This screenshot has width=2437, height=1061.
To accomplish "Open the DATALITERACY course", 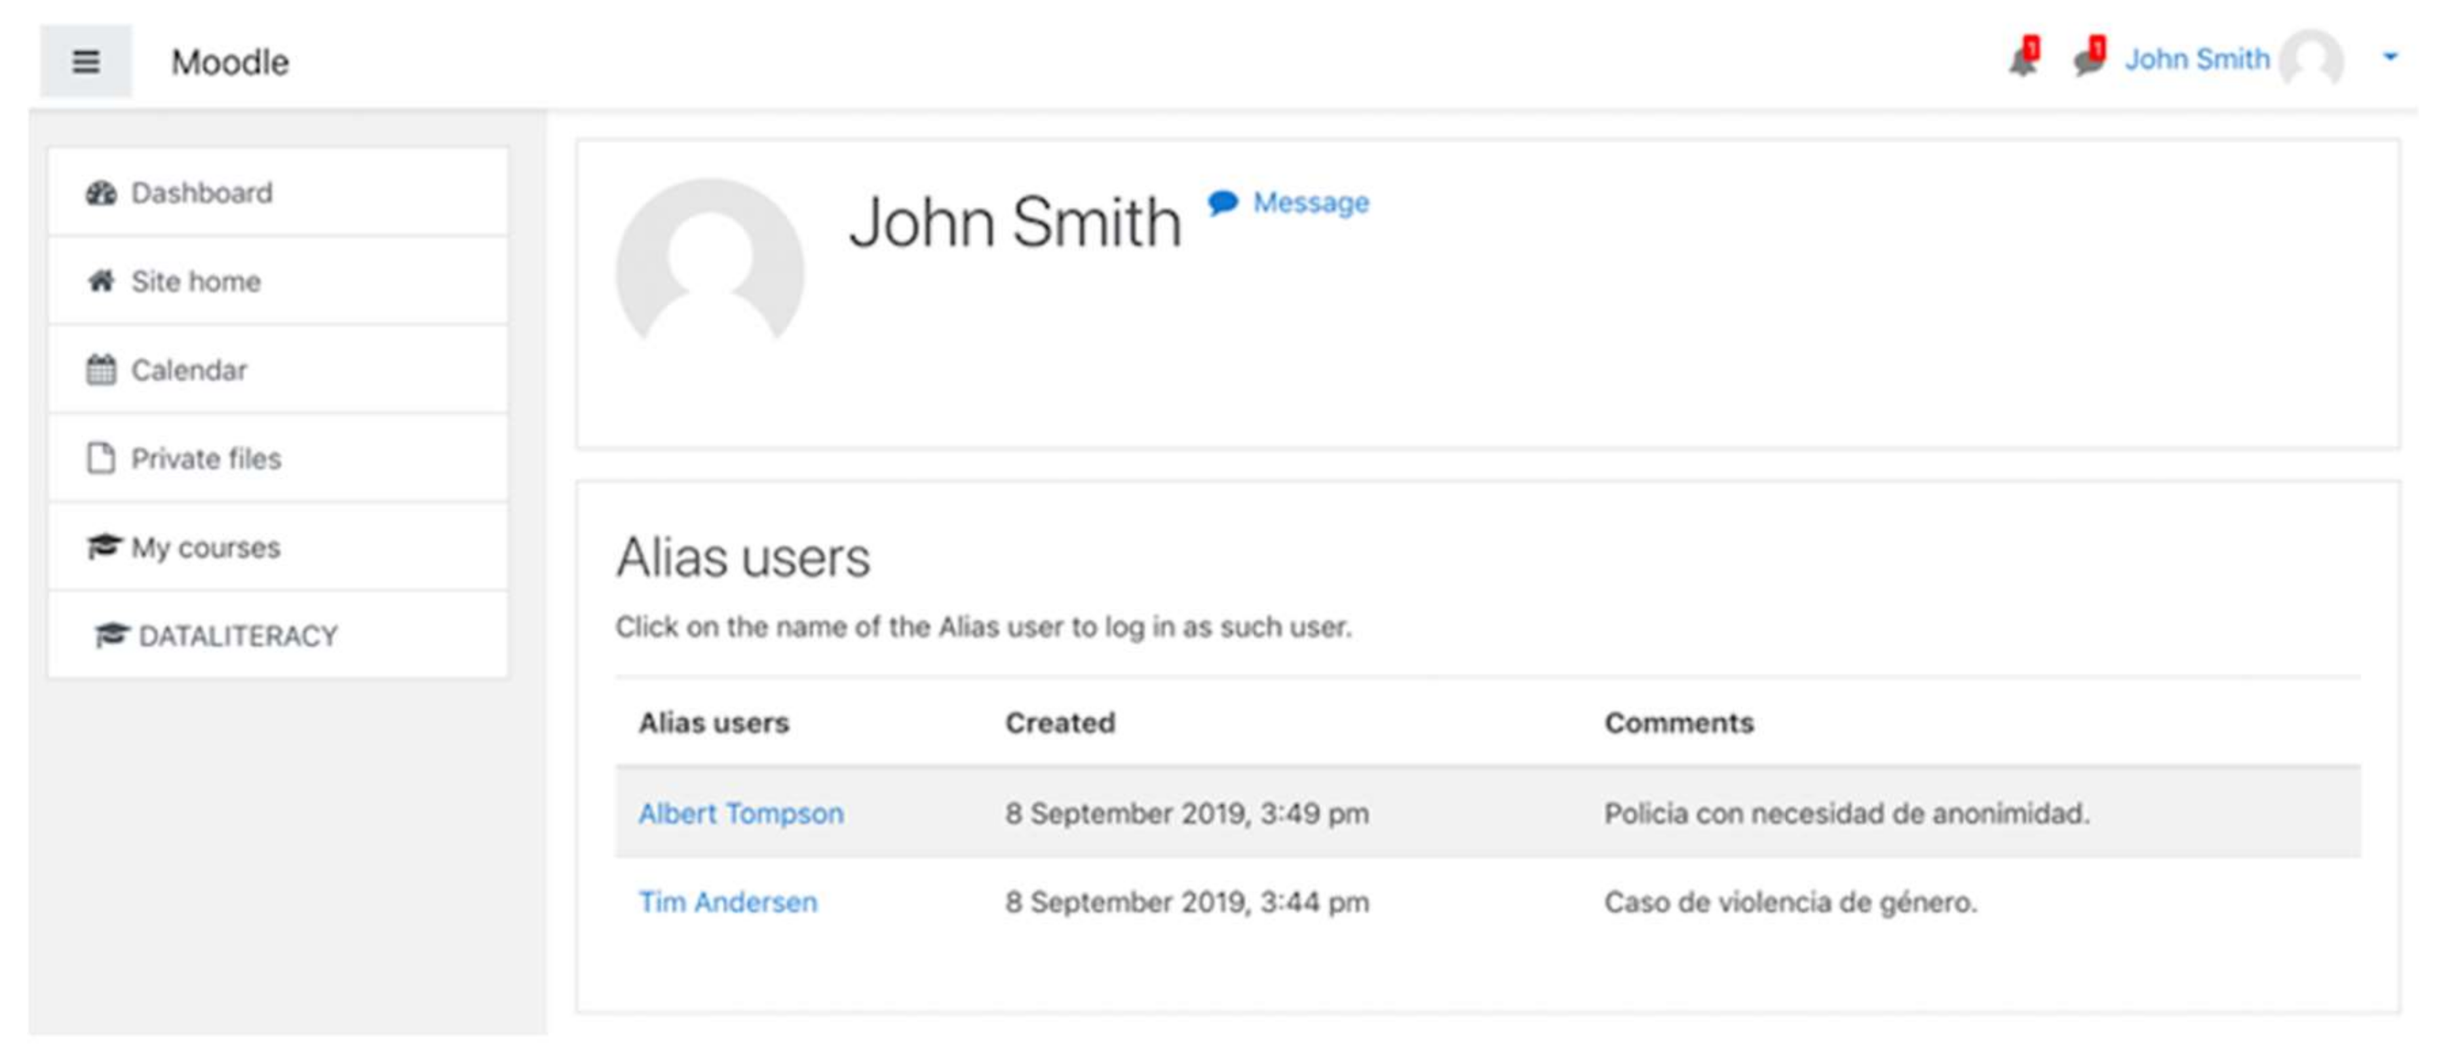I will [278, 636].
